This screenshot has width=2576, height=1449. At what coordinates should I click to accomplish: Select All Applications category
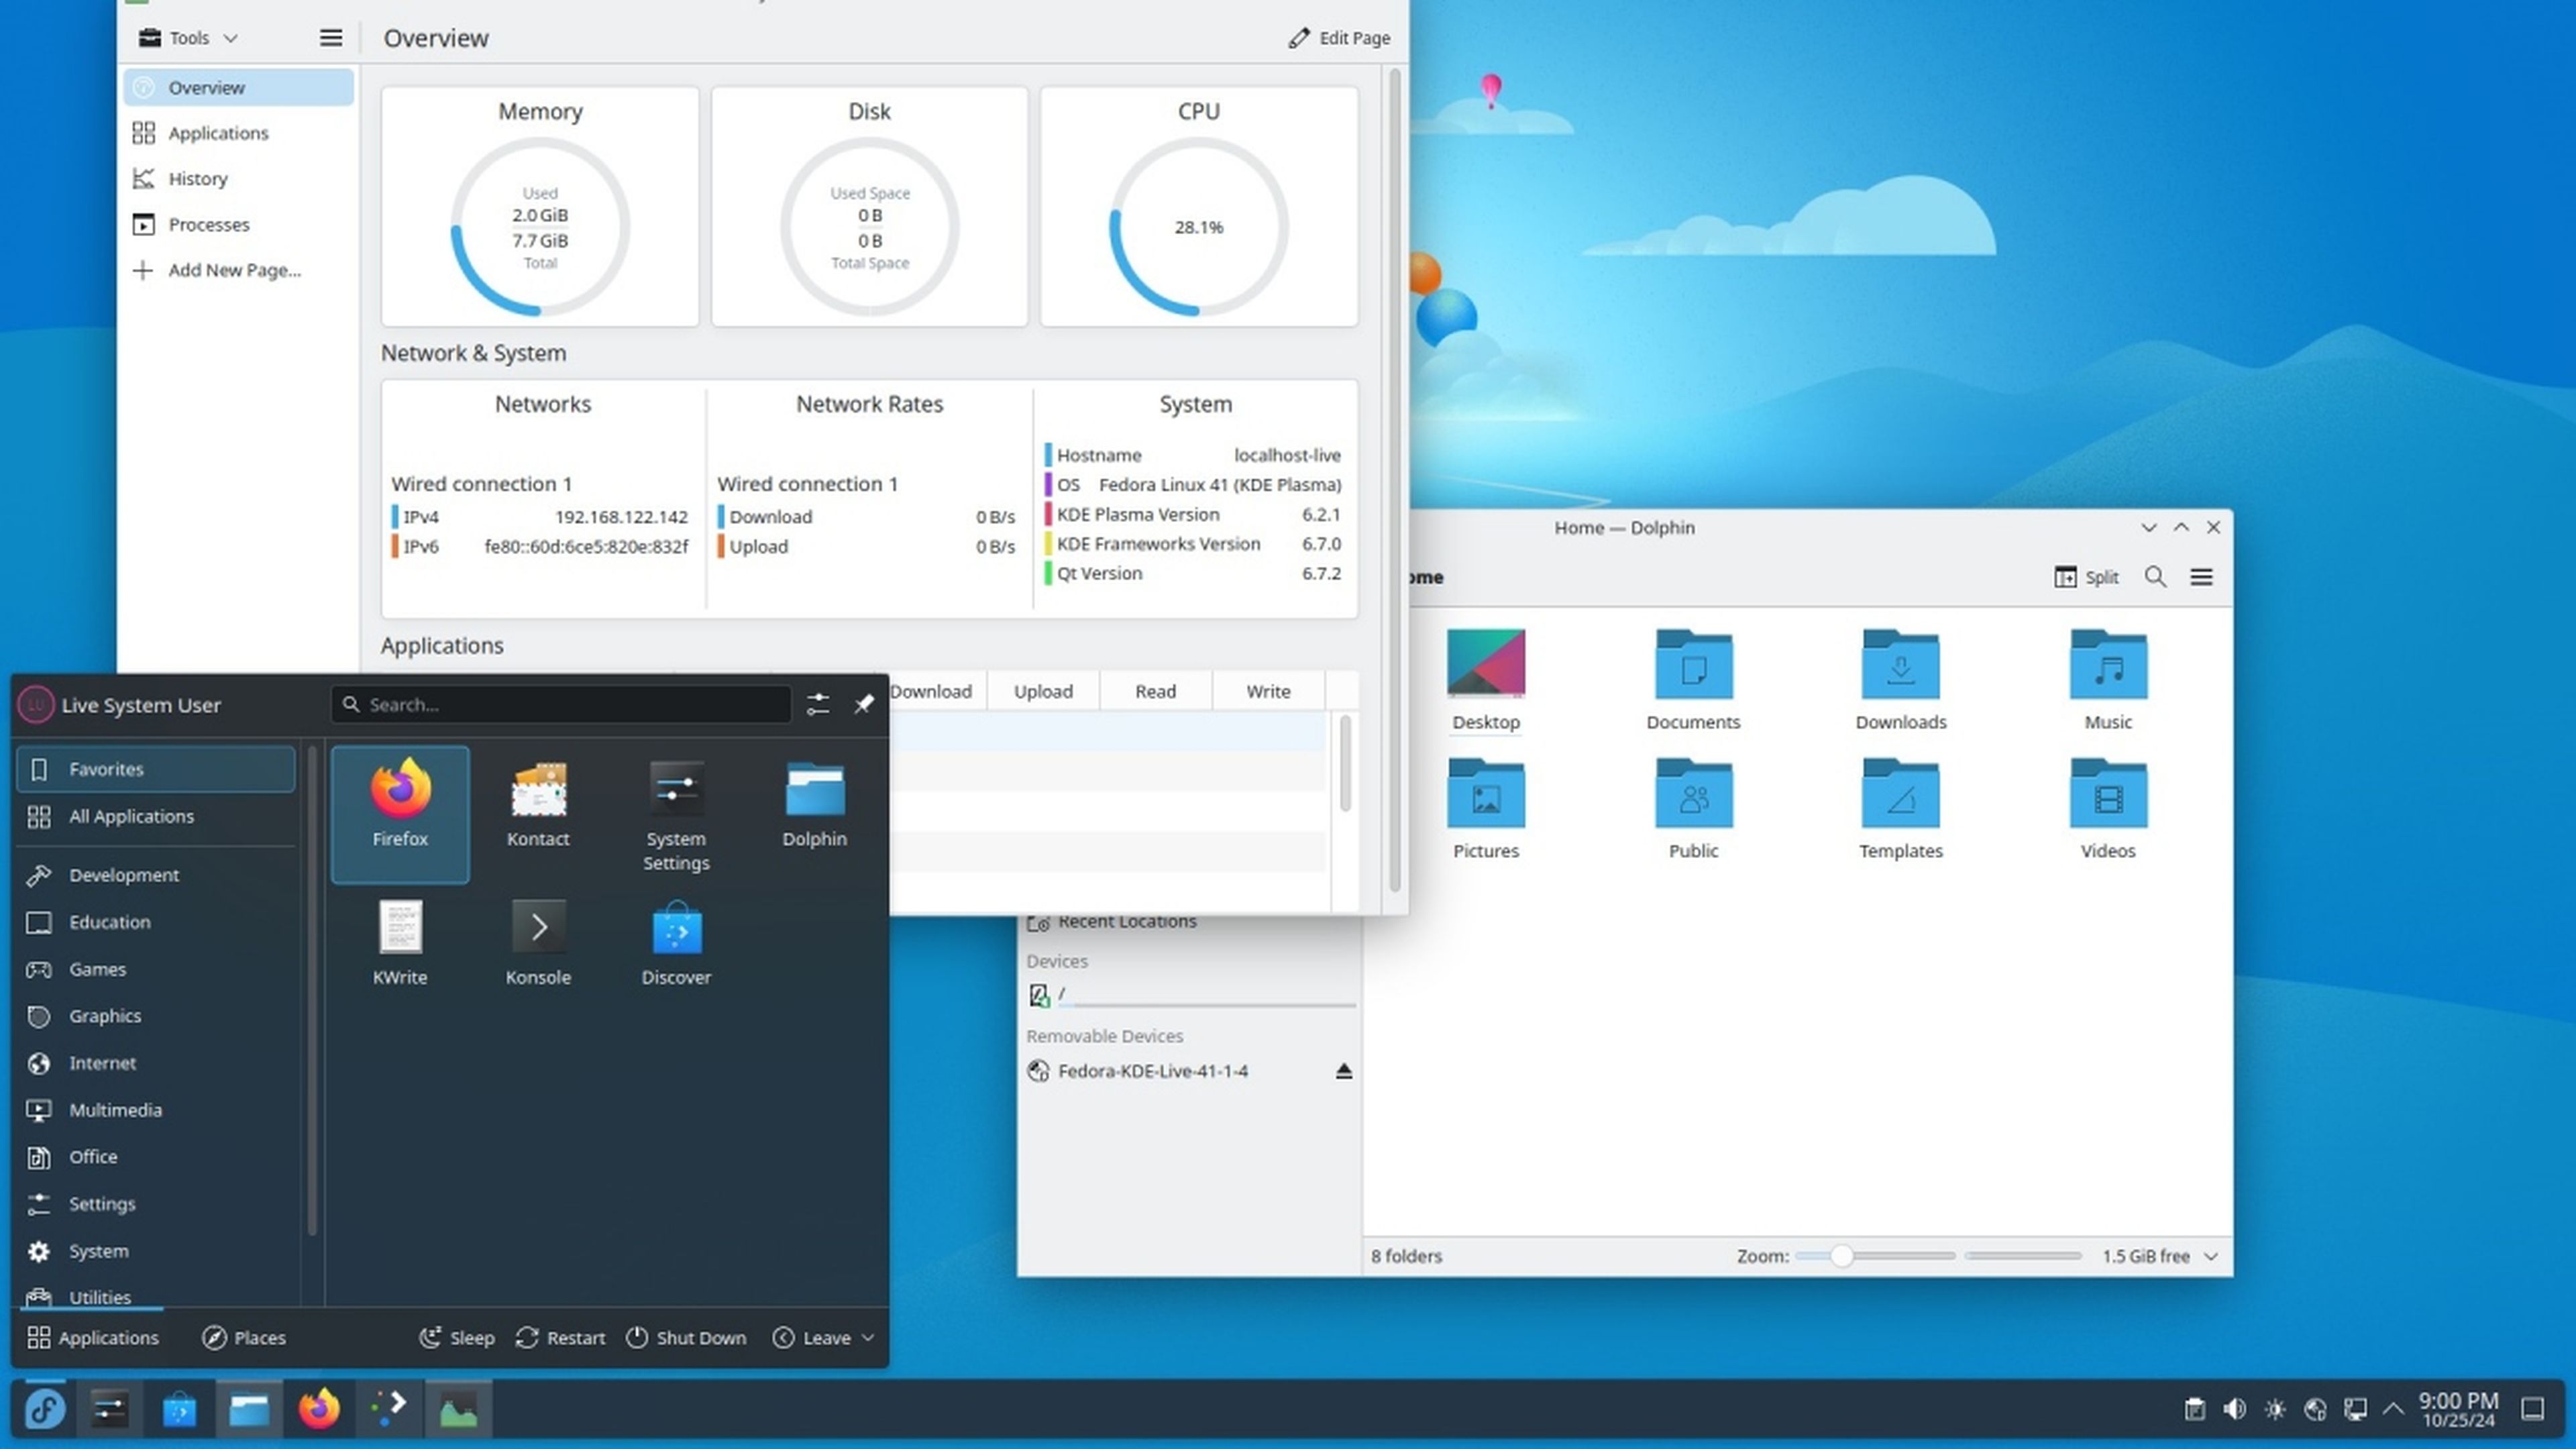click(x=156, y=816)
